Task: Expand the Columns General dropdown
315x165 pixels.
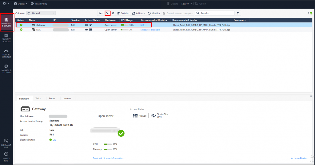Action: pos(41,13)
